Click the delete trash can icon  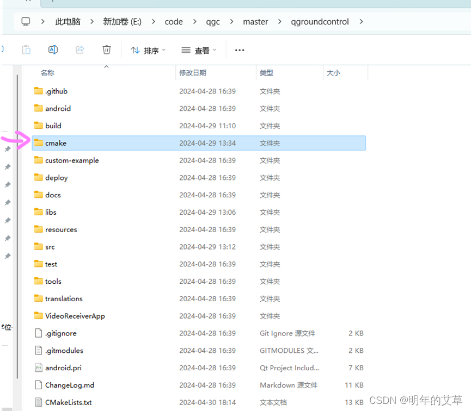tap(107, 50)
